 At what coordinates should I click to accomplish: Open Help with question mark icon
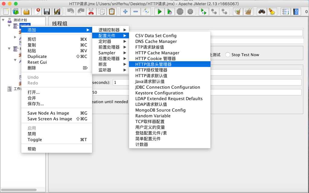tap(296, 11)
